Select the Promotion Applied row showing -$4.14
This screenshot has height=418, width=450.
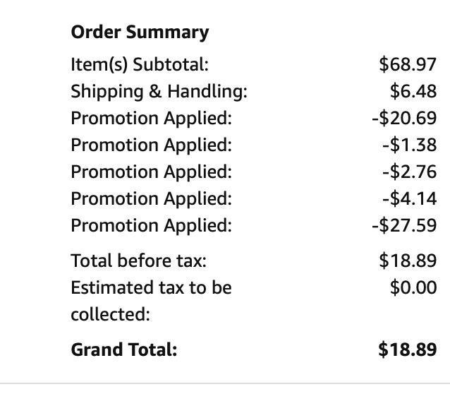coord(254,198)
